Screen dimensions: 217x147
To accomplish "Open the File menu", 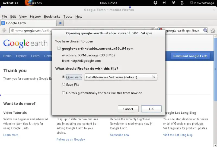I will tap(4, 17).
